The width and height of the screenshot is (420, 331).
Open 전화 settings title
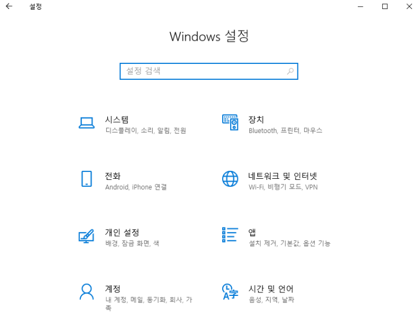(x=112, y=176)
